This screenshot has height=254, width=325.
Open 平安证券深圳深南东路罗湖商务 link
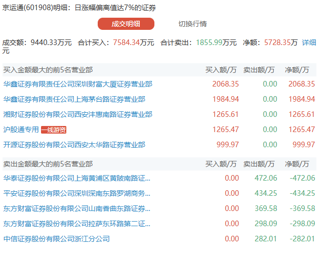(76, 193)
